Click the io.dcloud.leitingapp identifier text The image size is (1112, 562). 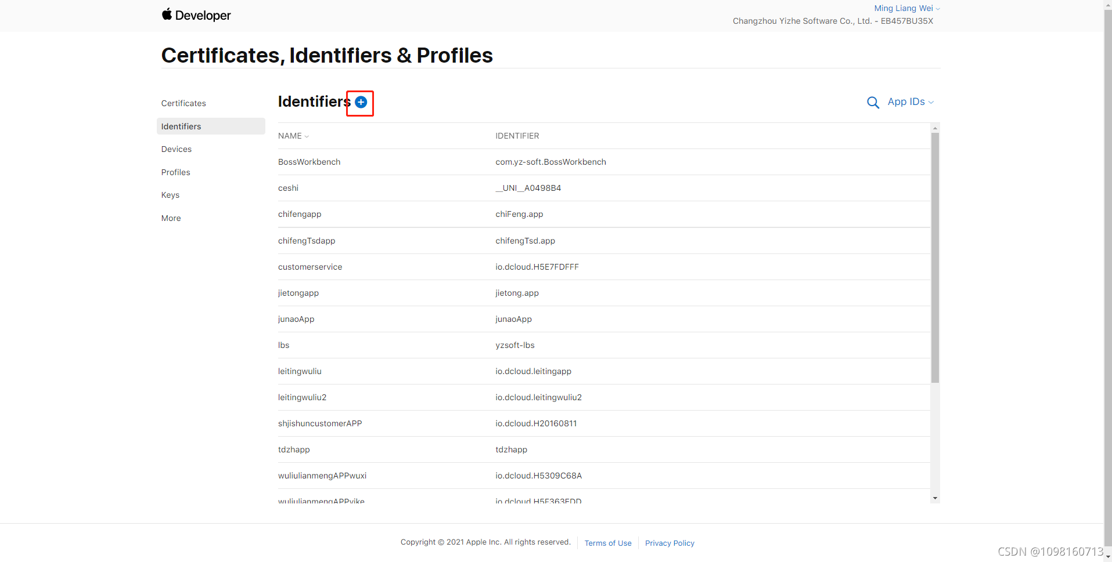tap(533, 371)
